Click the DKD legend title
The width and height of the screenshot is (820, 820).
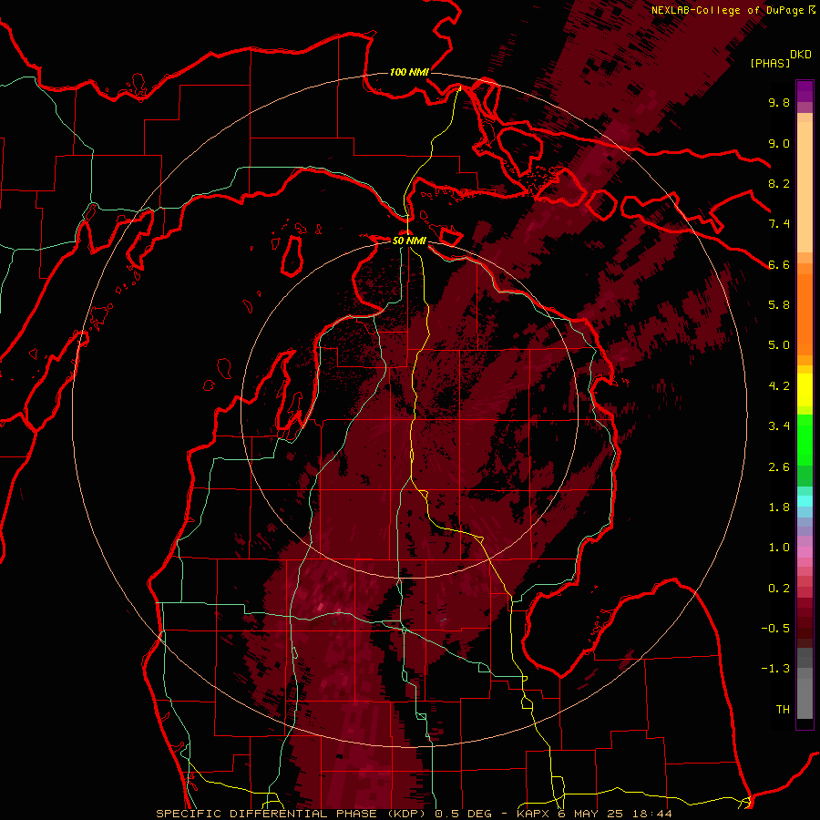(x=801, y=55)
